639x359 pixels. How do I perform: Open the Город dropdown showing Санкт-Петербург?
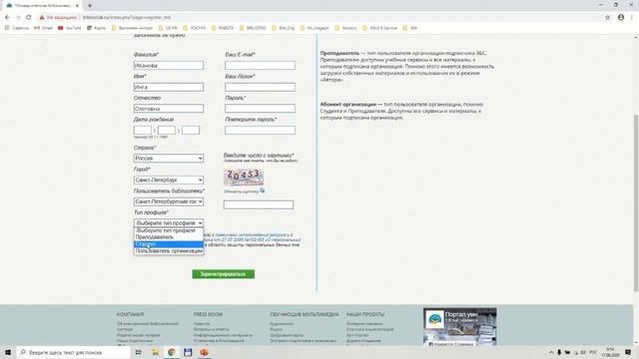(x=169, y=179)
